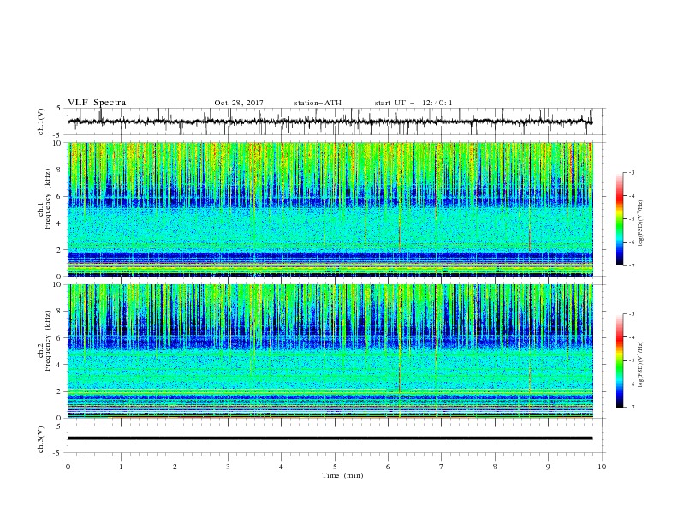Click time axis tick label "8"
Viewport: 678px width, 524px height.
pyautogui.click(x=495, y=467)
